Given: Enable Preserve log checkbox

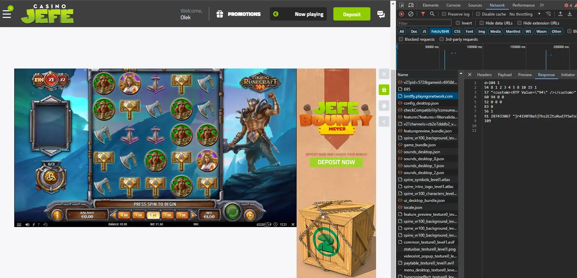Looking at the screenshot, I should coord(444,14).
